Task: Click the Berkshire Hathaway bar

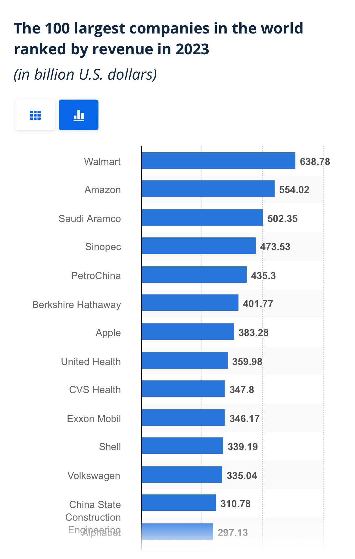Action: pos(190,303)
